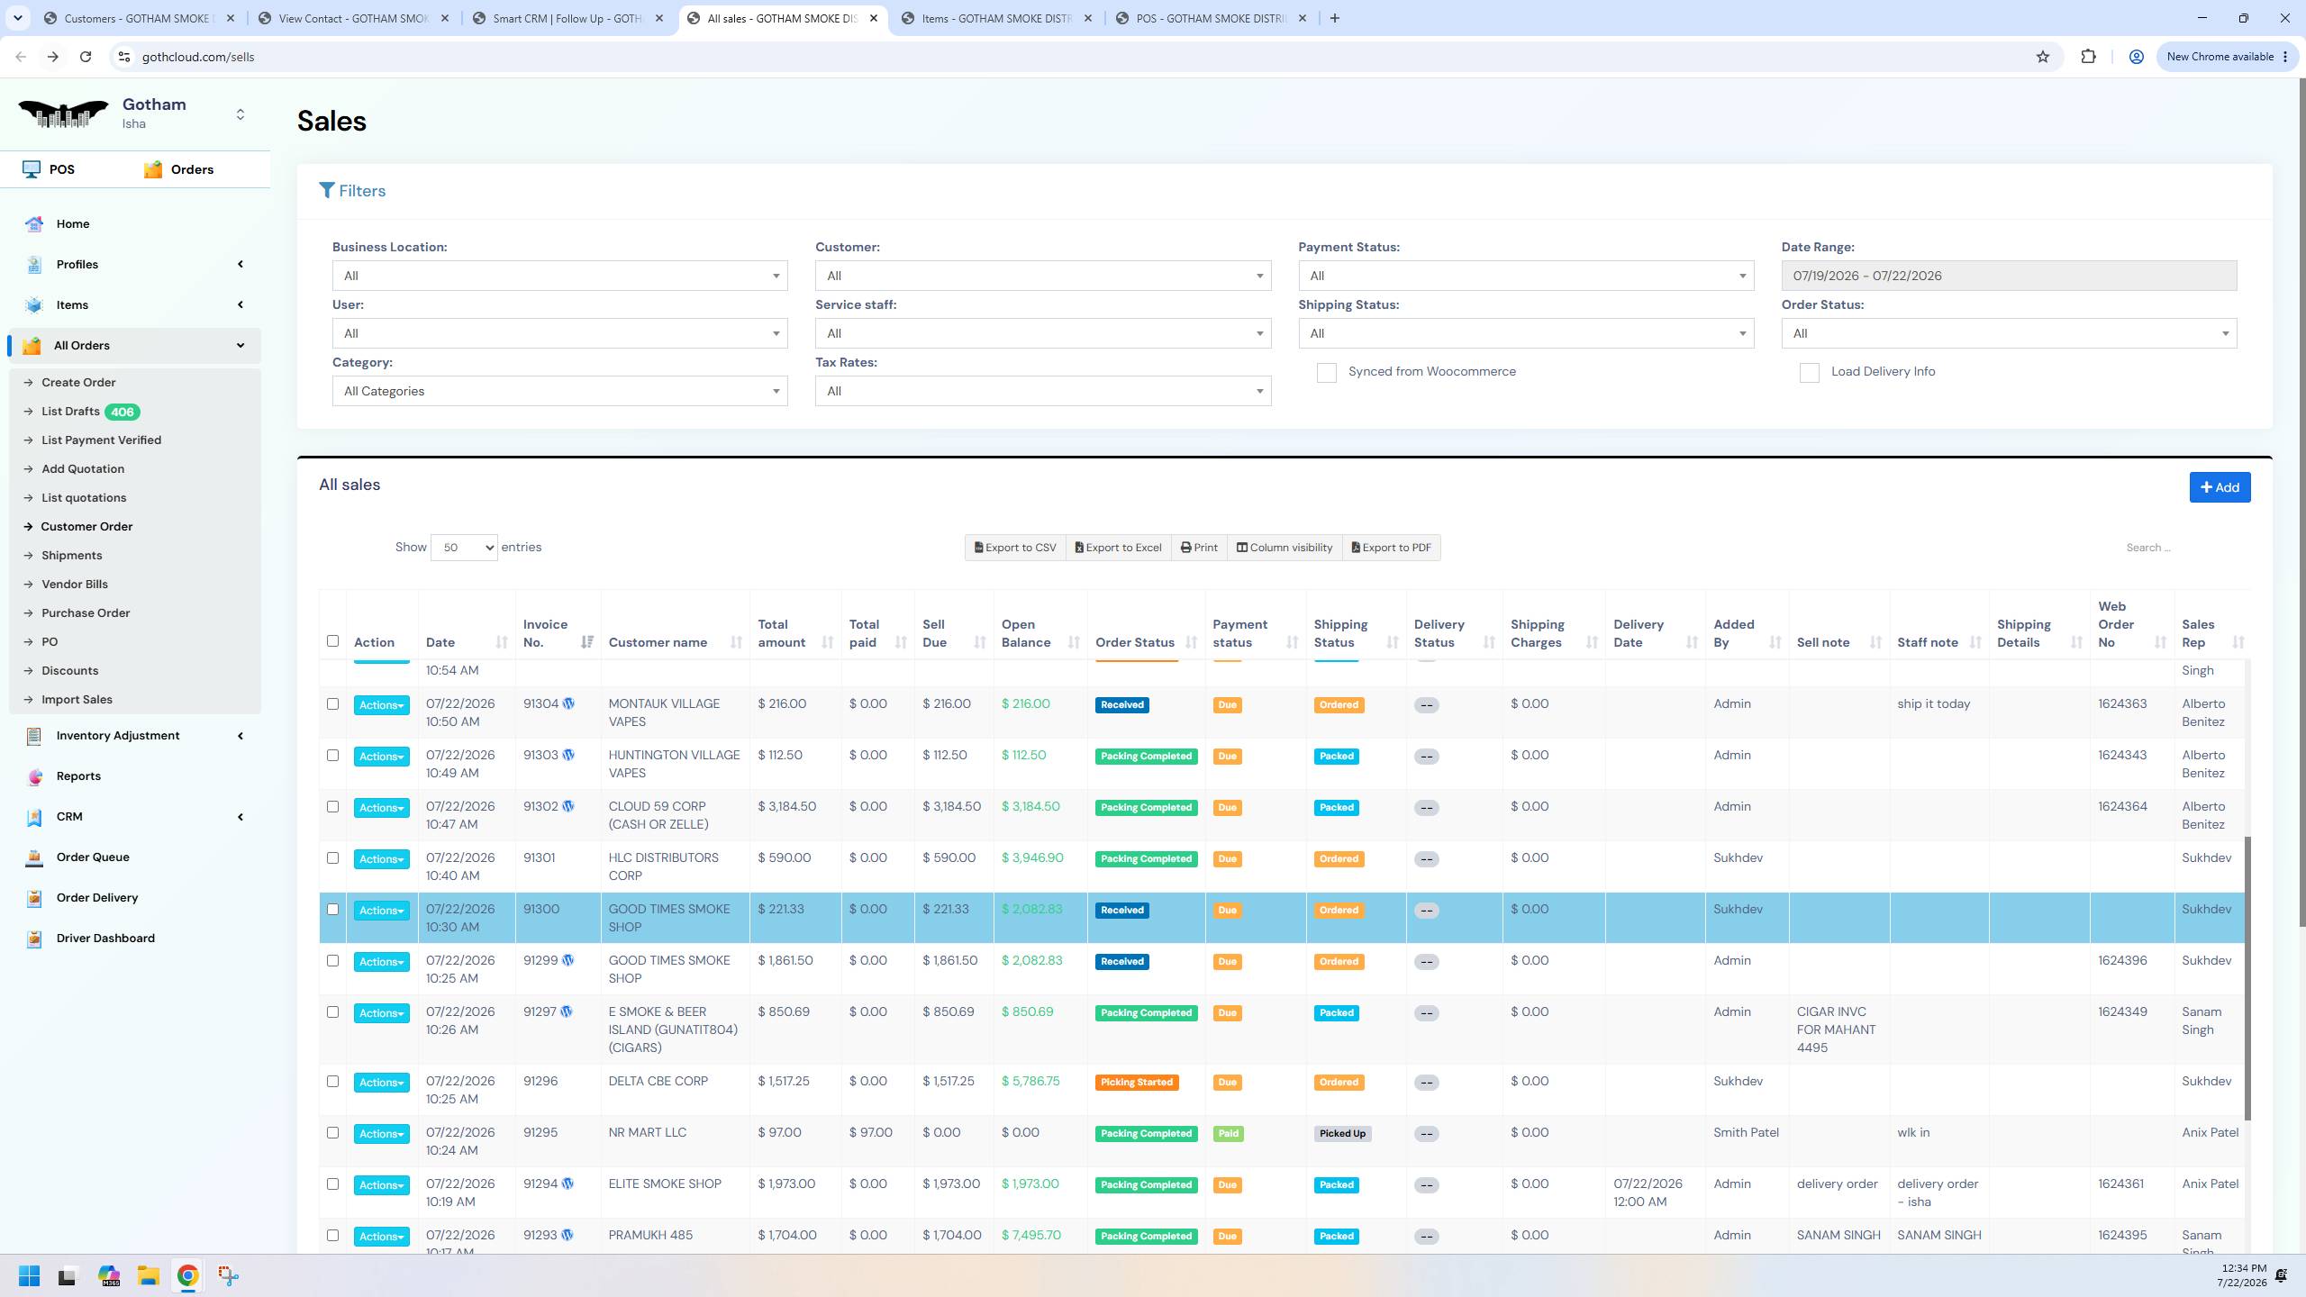Click the Reports icon in the sidebar

(x=34, y=776)
